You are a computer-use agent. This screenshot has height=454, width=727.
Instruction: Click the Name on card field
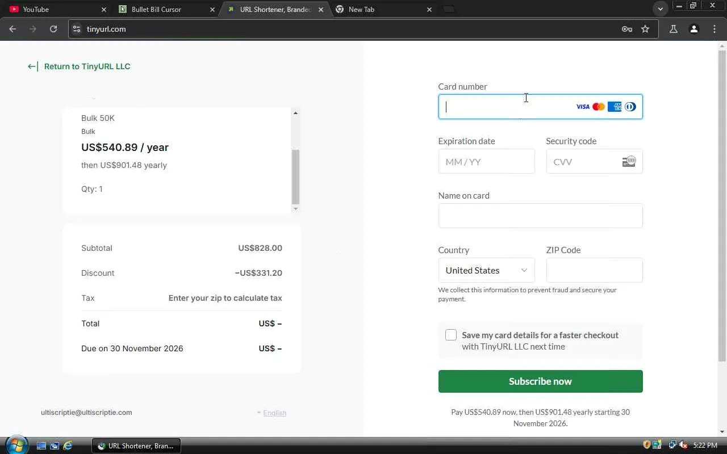540,216
